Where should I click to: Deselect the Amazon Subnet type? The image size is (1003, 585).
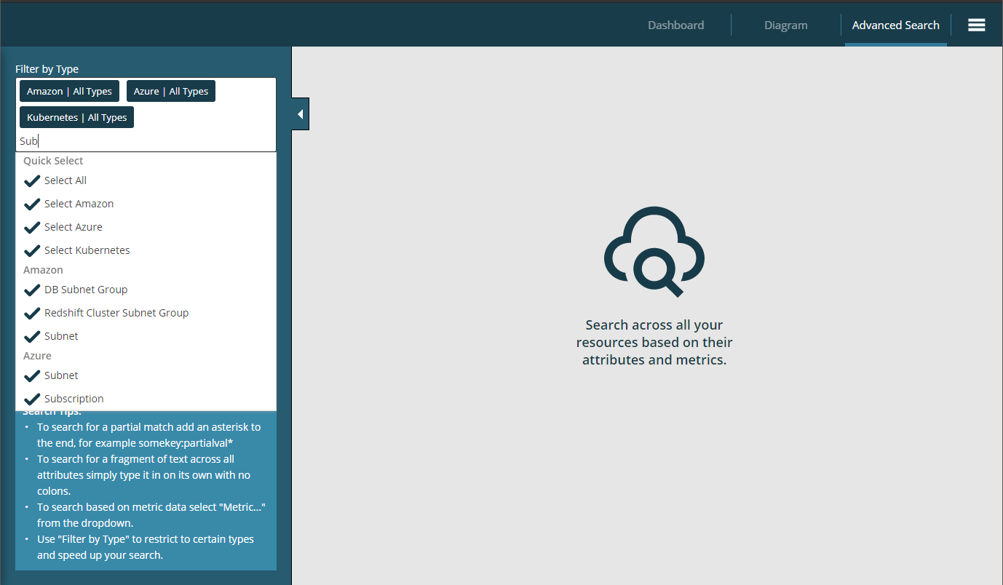click(x=61, y=336)
